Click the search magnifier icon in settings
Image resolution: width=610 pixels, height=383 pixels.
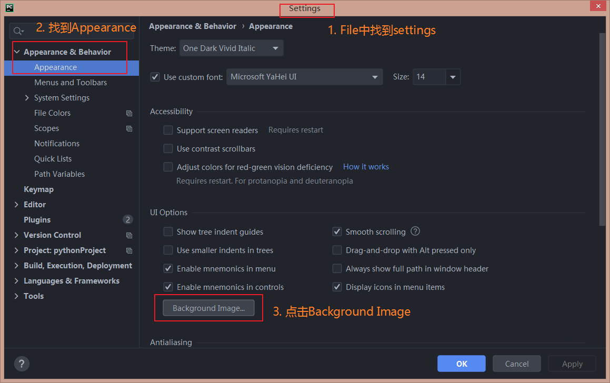point(18,31)
